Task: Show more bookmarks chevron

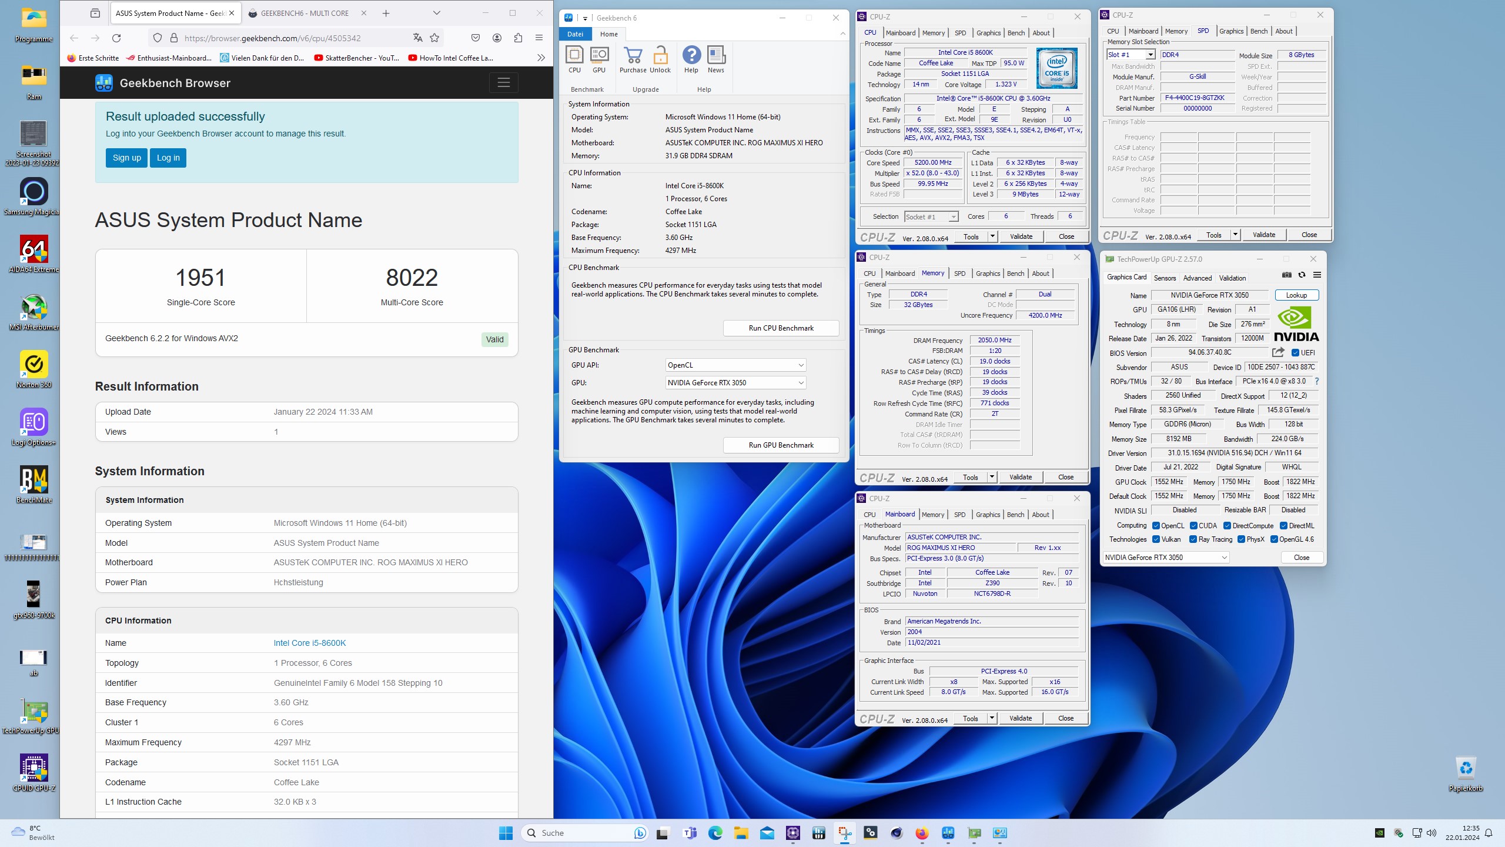Action: click(541, 58)
